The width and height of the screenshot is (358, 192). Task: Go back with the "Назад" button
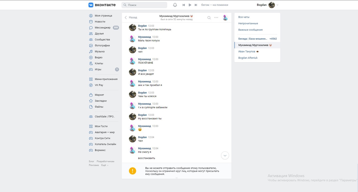pos(131,17)
